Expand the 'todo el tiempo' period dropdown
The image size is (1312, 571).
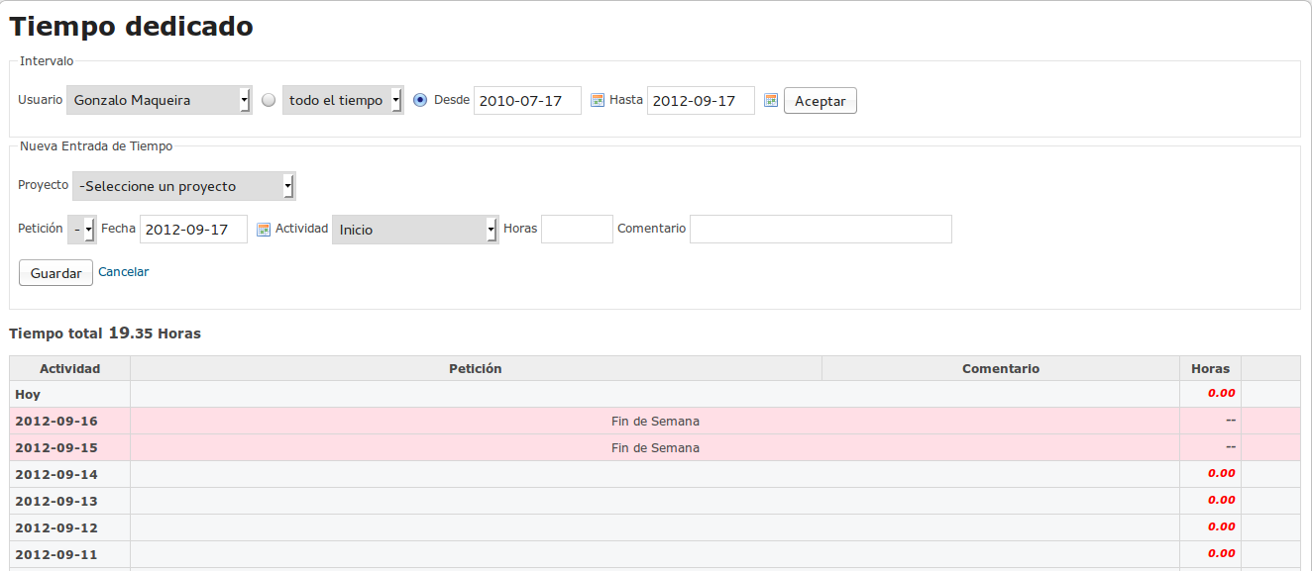[x=343, y=100]
